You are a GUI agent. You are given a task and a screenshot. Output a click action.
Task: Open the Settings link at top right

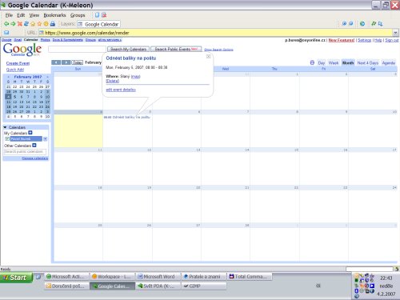365,40
